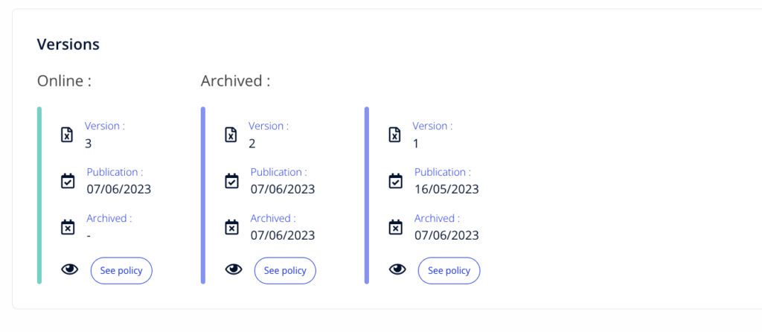This screenshot has width=762, height=332.
Task: Click the file icon beside Version 2
Action: pyautogui.click(x=231, y=134)
